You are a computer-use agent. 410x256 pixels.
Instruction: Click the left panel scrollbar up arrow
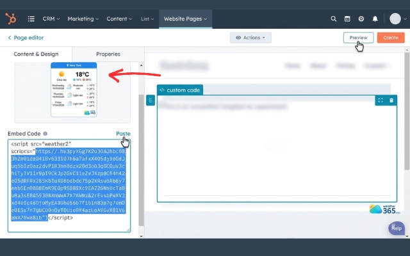[x=141, y=65]
